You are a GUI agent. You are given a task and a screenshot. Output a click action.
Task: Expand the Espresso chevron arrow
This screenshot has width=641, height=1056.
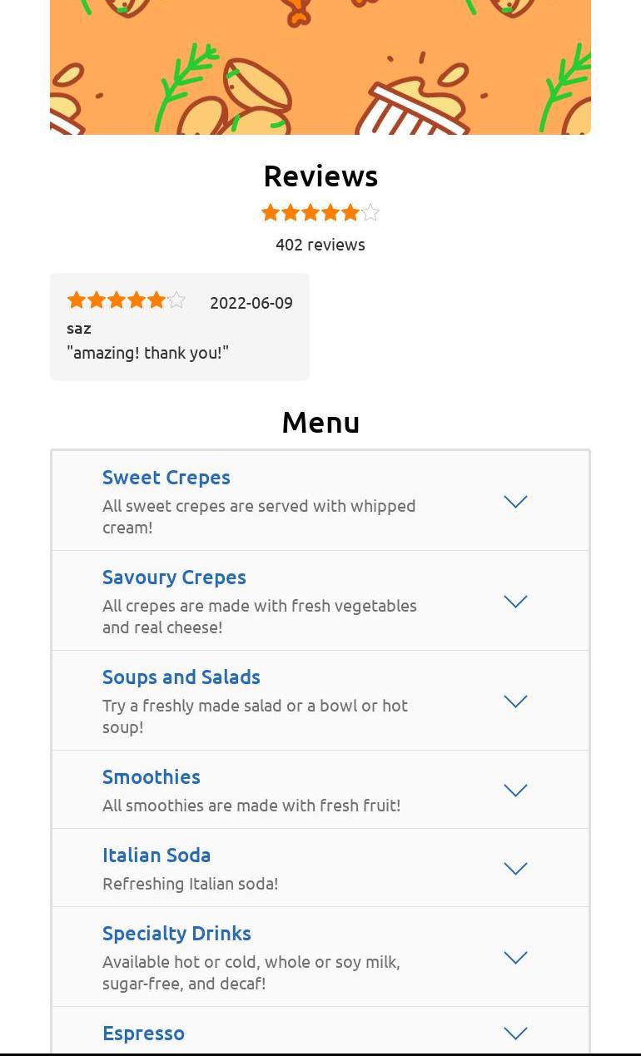(515, 1033)
